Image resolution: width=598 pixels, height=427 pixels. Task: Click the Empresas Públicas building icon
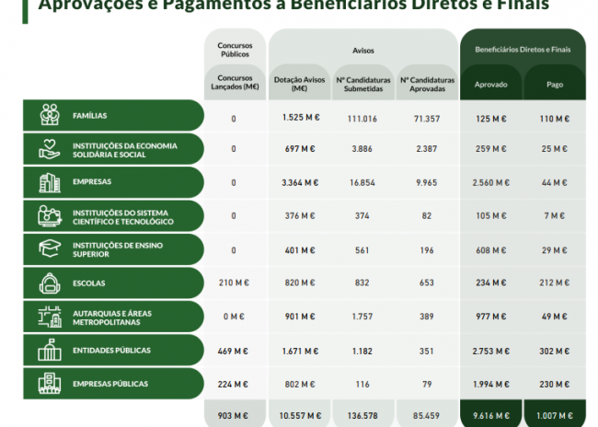[x=50, y=384]
